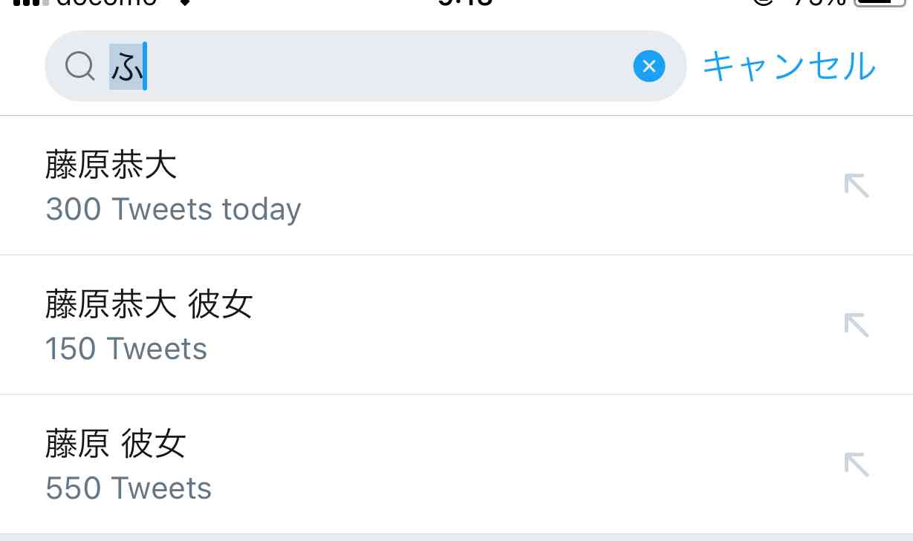Select the 藤原恭大 彼女 suggestion

tap(456, 325)
